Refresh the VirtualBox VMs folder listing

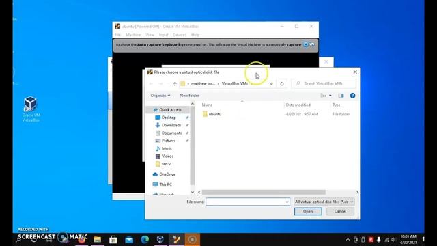(282, 83)
